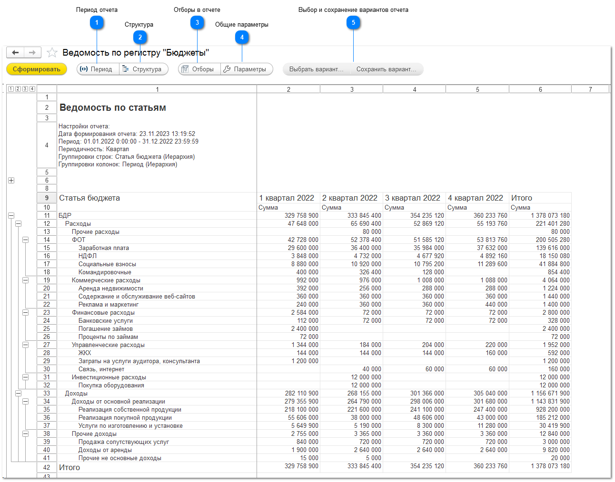Click the 3 квартал 2022 header cell

(x=415, y=198)
